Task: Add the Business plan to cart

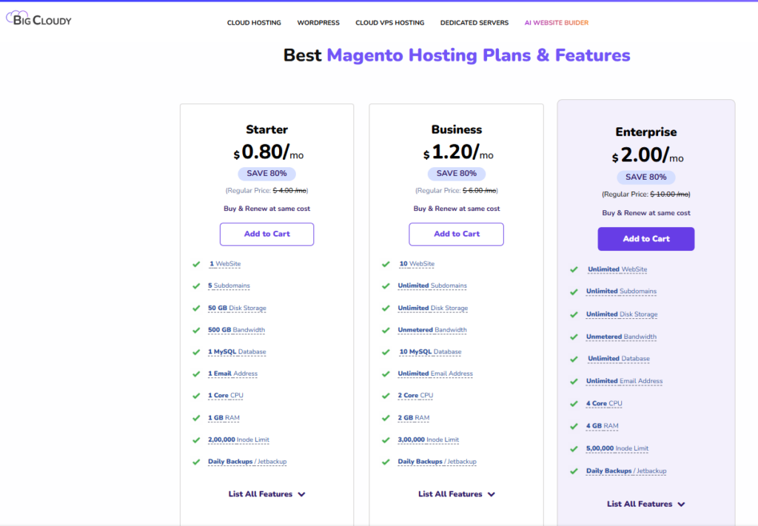Action: (456, 234)
